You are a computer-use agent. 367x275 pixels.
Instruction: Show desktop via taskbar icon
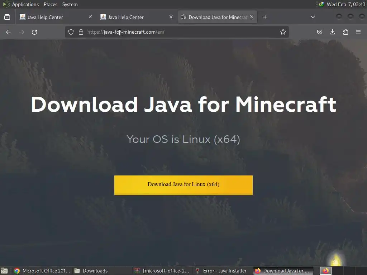[x=4, y=271]
